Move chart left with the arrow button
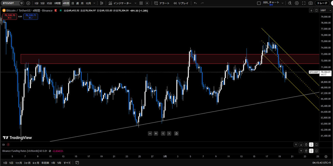This screenshot has height=166, width=333. click(x=163, y=134)
